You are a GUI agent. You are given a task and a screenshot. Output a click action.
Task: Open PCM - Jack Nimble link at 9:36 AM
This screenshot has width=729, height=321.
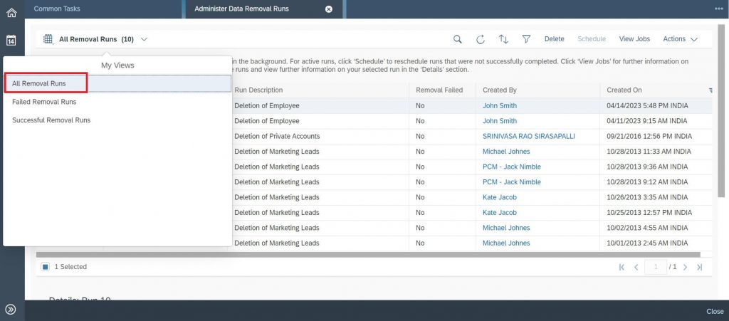point(511,167)
